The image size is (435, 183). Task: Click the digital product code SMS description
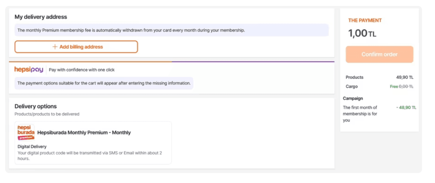click(90, 156)
